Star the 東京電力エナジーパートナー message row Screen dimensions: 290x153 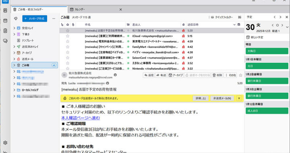pos(68,41)
